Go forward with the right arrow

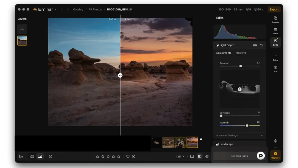point(68,9)
